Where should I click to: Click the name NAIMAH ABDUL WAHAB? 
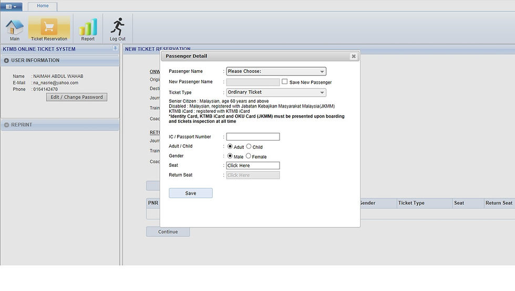[58, 77]
